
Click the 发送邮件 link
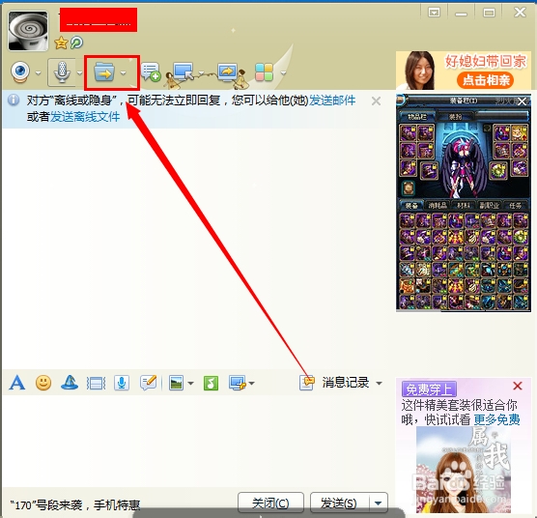332,101
